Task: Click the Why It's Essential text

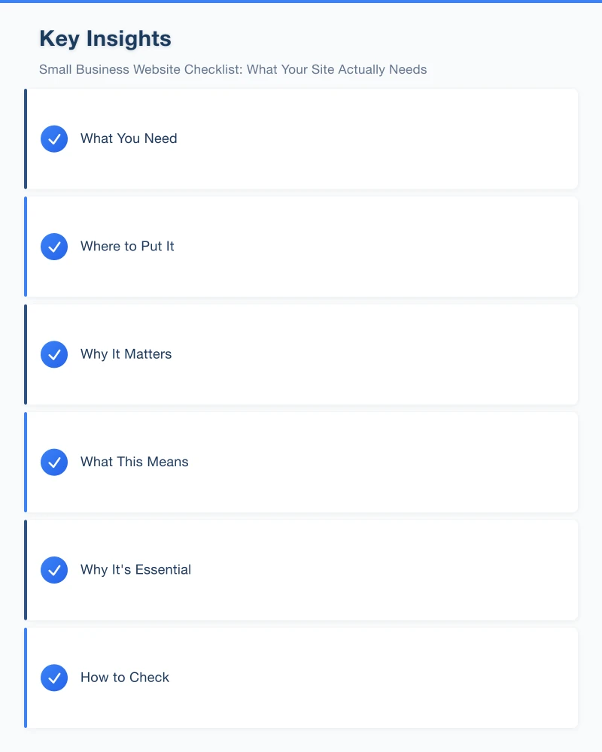Action: 135,570
